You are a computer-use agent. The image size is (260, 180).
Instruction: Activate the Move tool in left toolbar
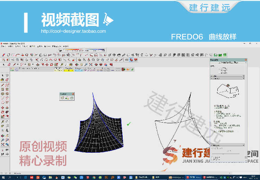coord(2,108)
